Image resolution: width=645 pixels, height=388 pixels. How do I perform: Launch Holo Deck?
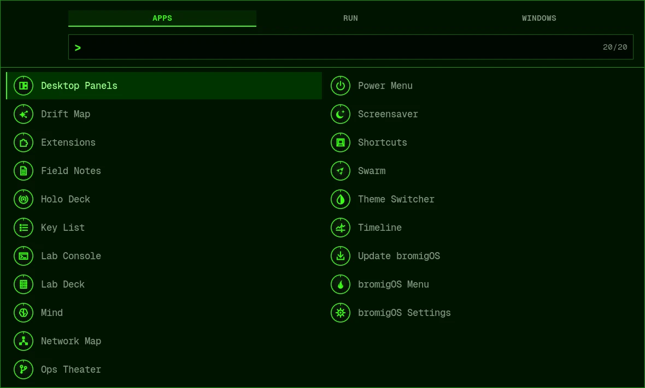[x=164, y=199]
